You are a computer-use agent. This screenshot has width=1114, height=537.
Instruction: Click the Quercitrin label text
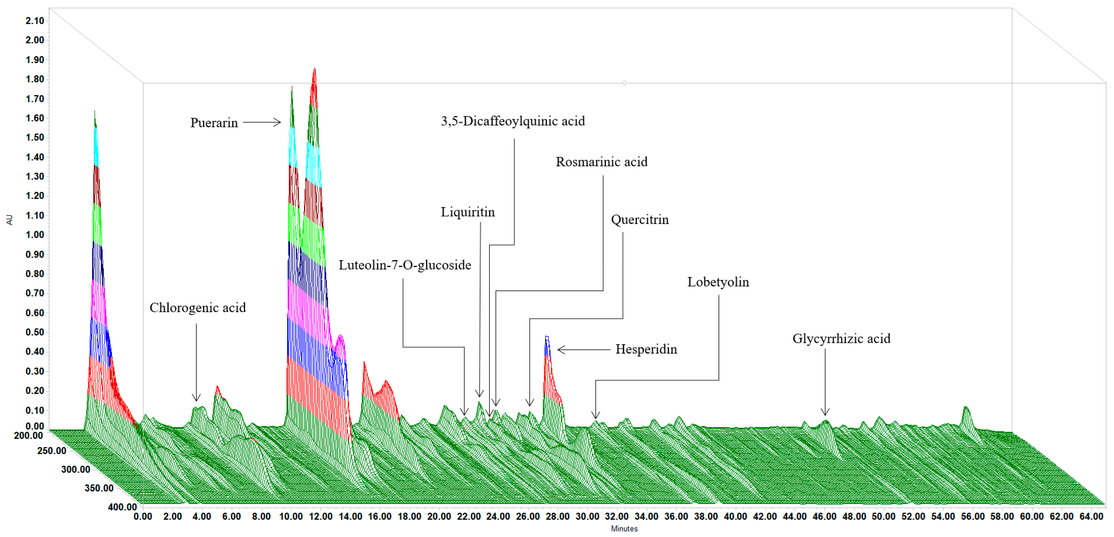click(640, 220)
